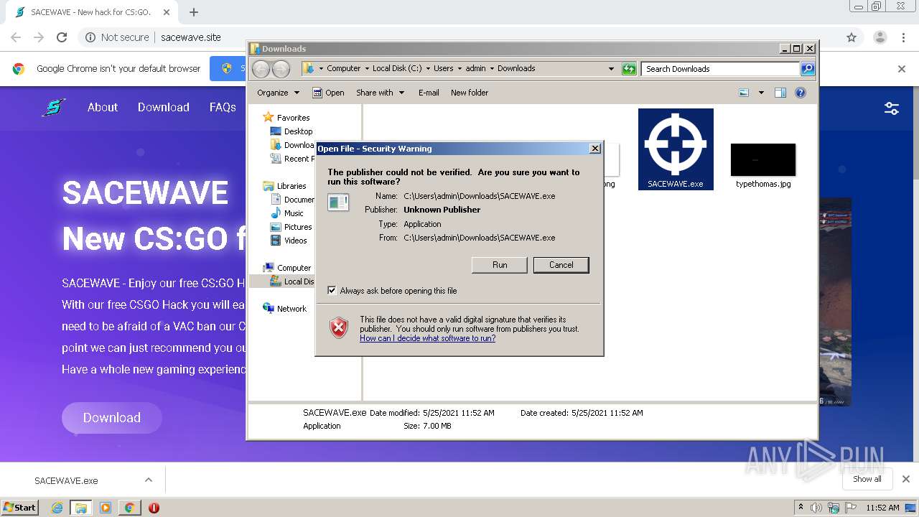Toggle the preview pane icon
The image size is (919, 517).
[780, 93]
